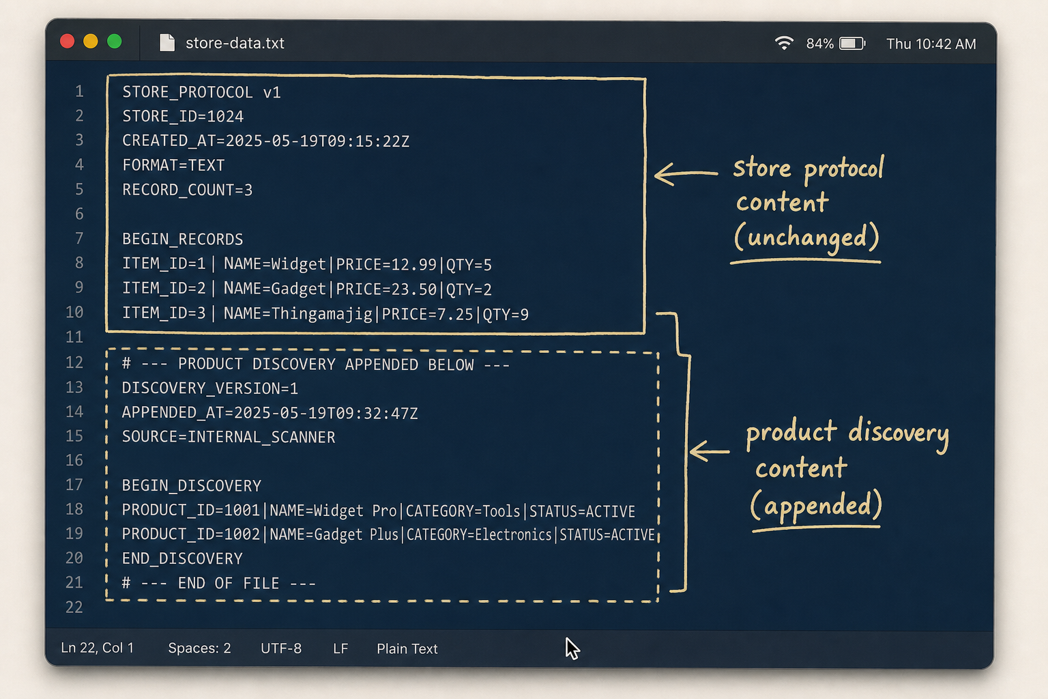
Task: Open the Plain Text language mode selector
Action: coord(407,648)
